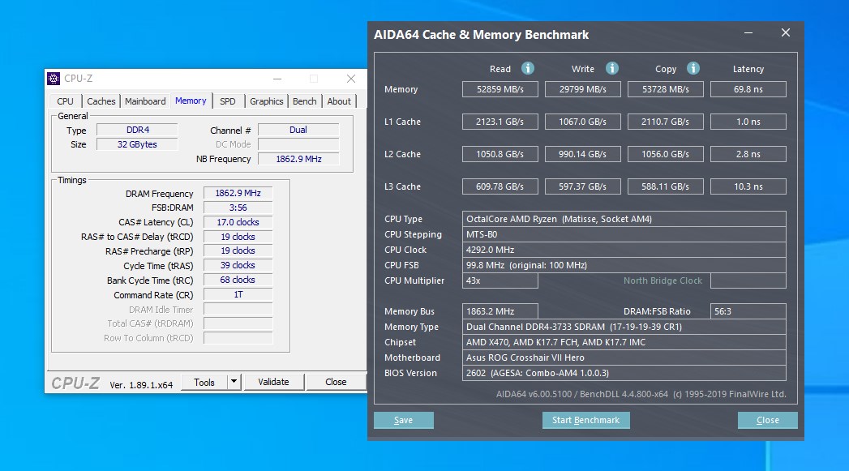Image resolution: width=849 pixels, height=471 pixels.
Task: Click the Cycle Time tRAS 39 clocks field
Action: [x=238, y=265]
